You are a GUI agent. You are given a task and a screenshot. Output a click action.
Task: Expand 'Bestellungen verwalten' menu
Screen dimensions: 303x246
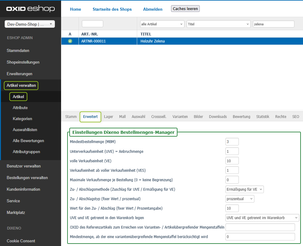27,178
